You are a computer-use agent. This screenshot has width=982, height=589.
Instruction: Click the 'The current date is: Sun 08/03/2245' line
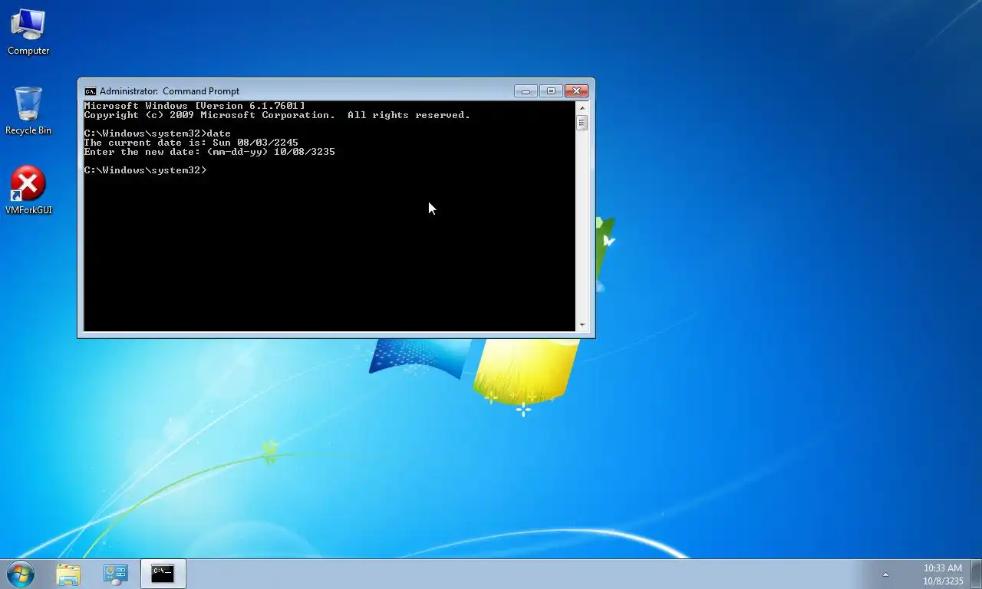coord(191,143)
